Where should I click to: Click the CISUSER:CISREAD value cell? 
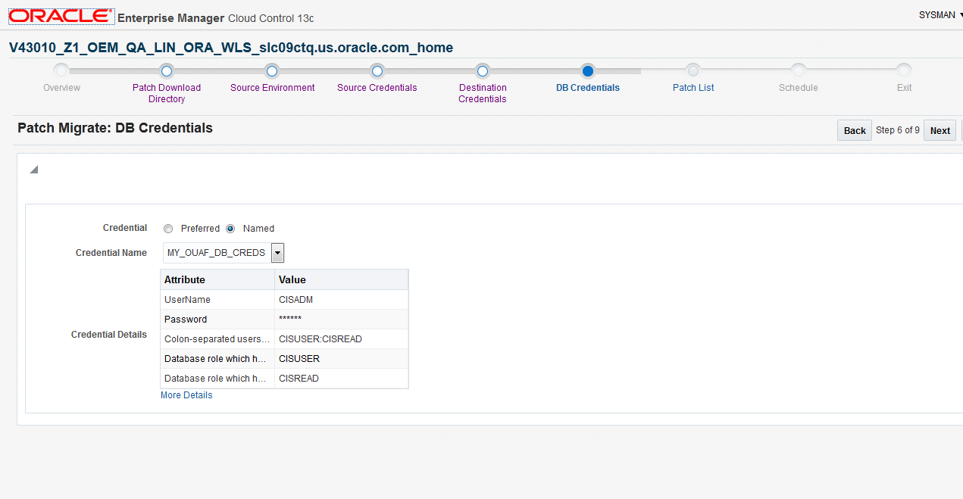341,339
